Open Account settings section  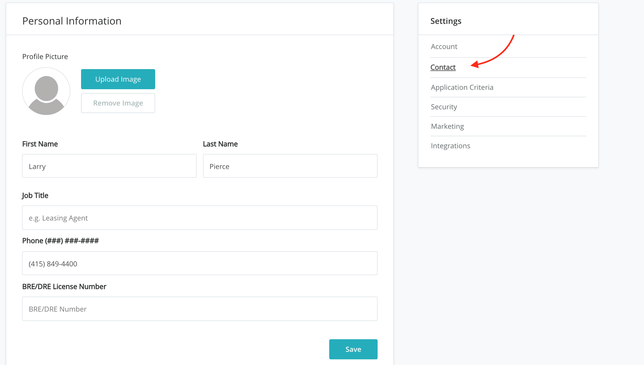coord(444,46)
